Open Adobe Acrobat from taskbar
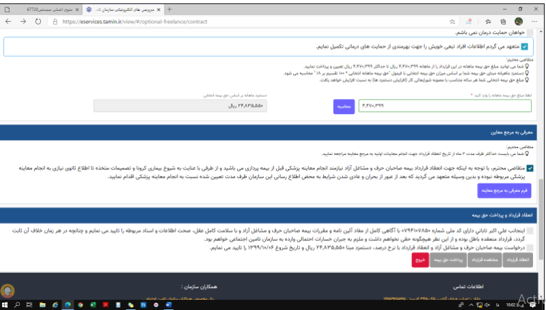546x310 pixels. click(x=105, y=305)
